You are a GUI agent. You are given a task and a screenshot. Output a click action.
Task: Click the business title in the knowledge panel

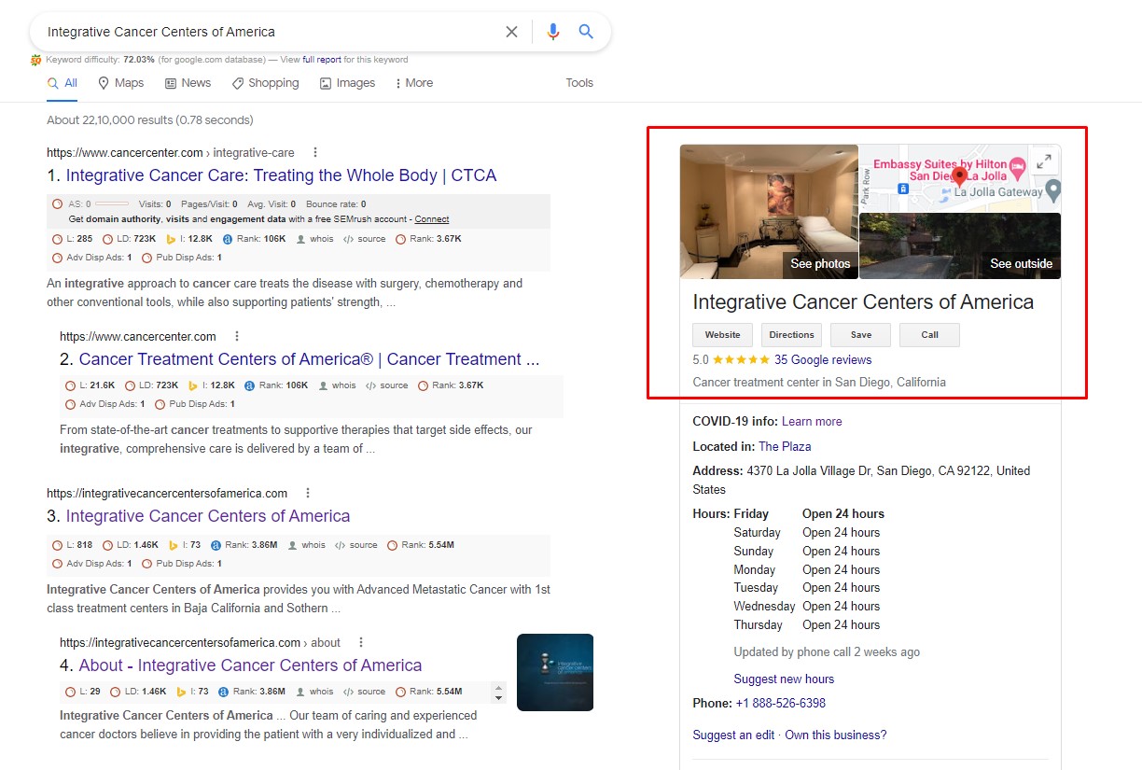pos(863,302)
